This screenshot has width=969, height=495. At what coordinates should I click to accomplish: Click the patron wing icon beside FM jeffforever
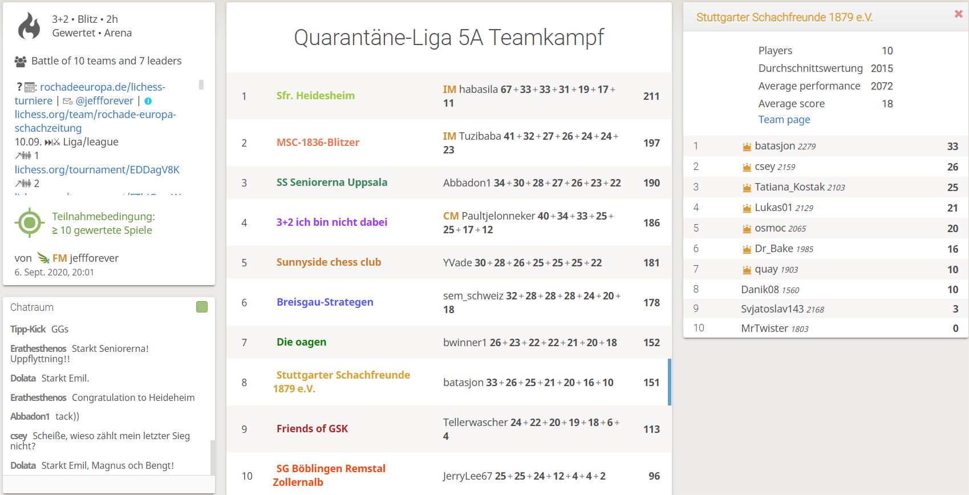43,258
